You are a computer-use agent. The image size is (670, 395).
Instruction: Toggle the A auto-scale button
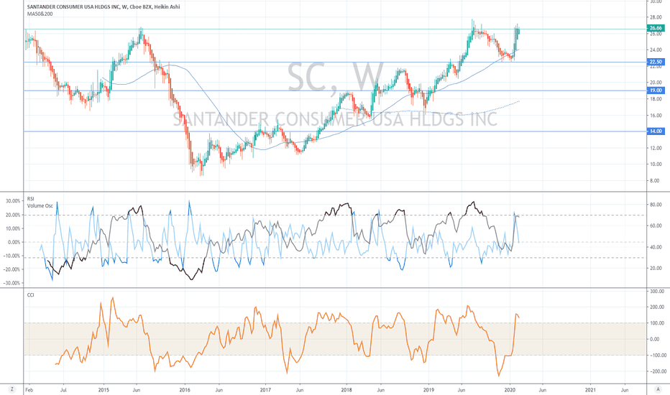point(657,389)
